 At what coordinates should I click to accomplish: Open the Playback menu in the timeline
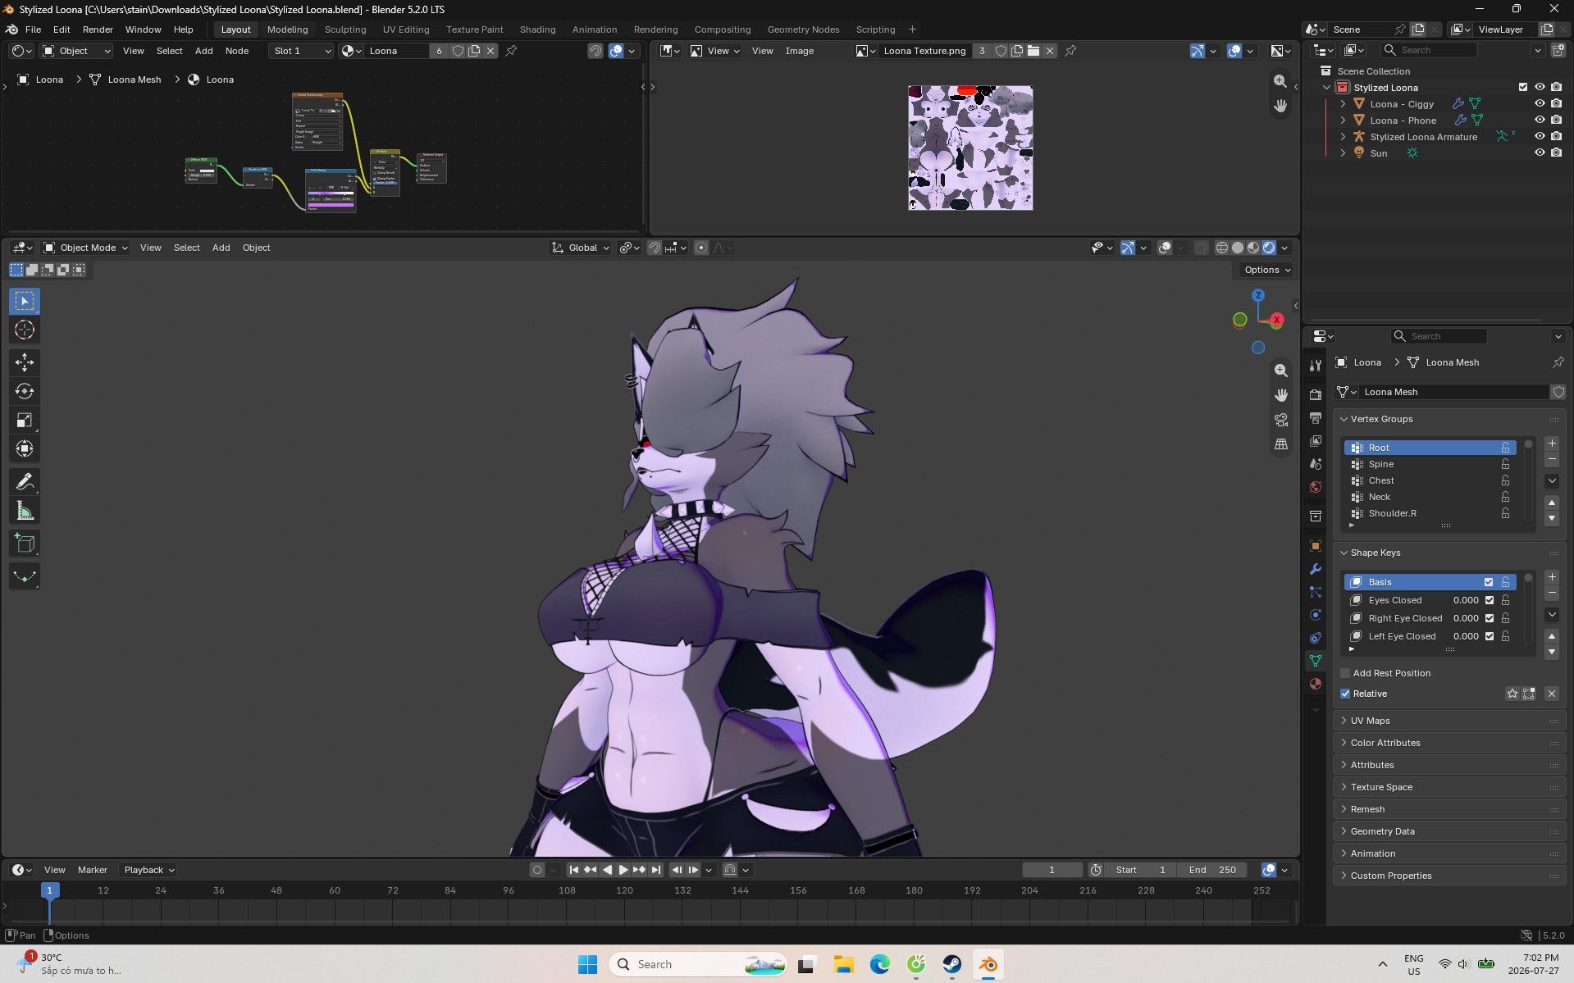[149, 870]
